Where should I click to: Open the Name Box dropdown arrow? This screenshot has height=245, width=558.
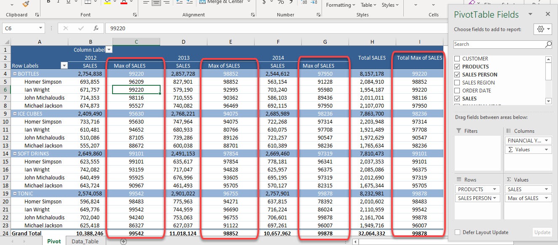tap(41, 28)
